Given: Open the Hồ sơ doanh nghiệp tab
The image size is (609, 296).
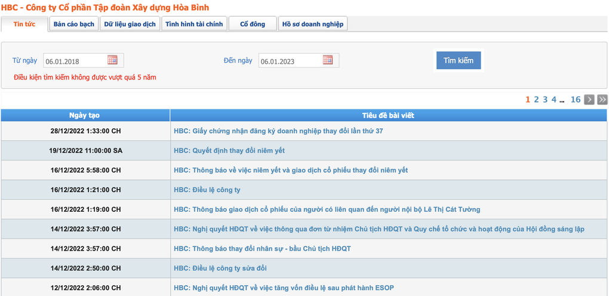Looking at the screenshot, I should pos(313,24).
